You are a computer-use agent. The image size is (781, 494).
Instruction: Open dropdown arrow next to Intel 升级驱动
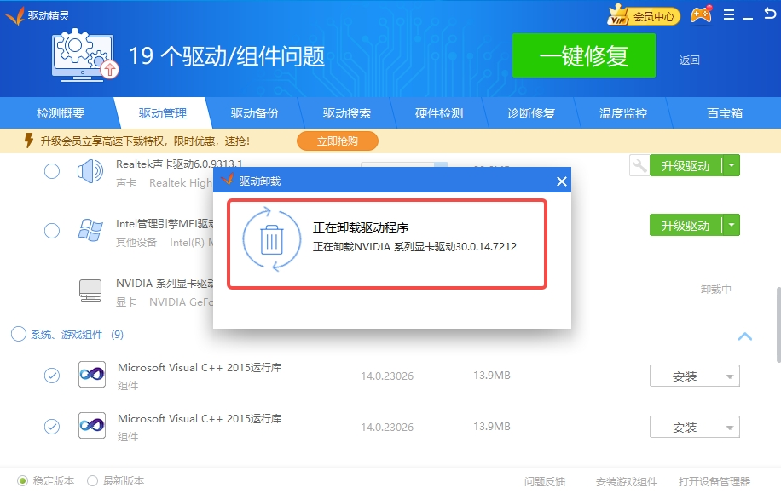pyautogui.click(x=731, y=226)
